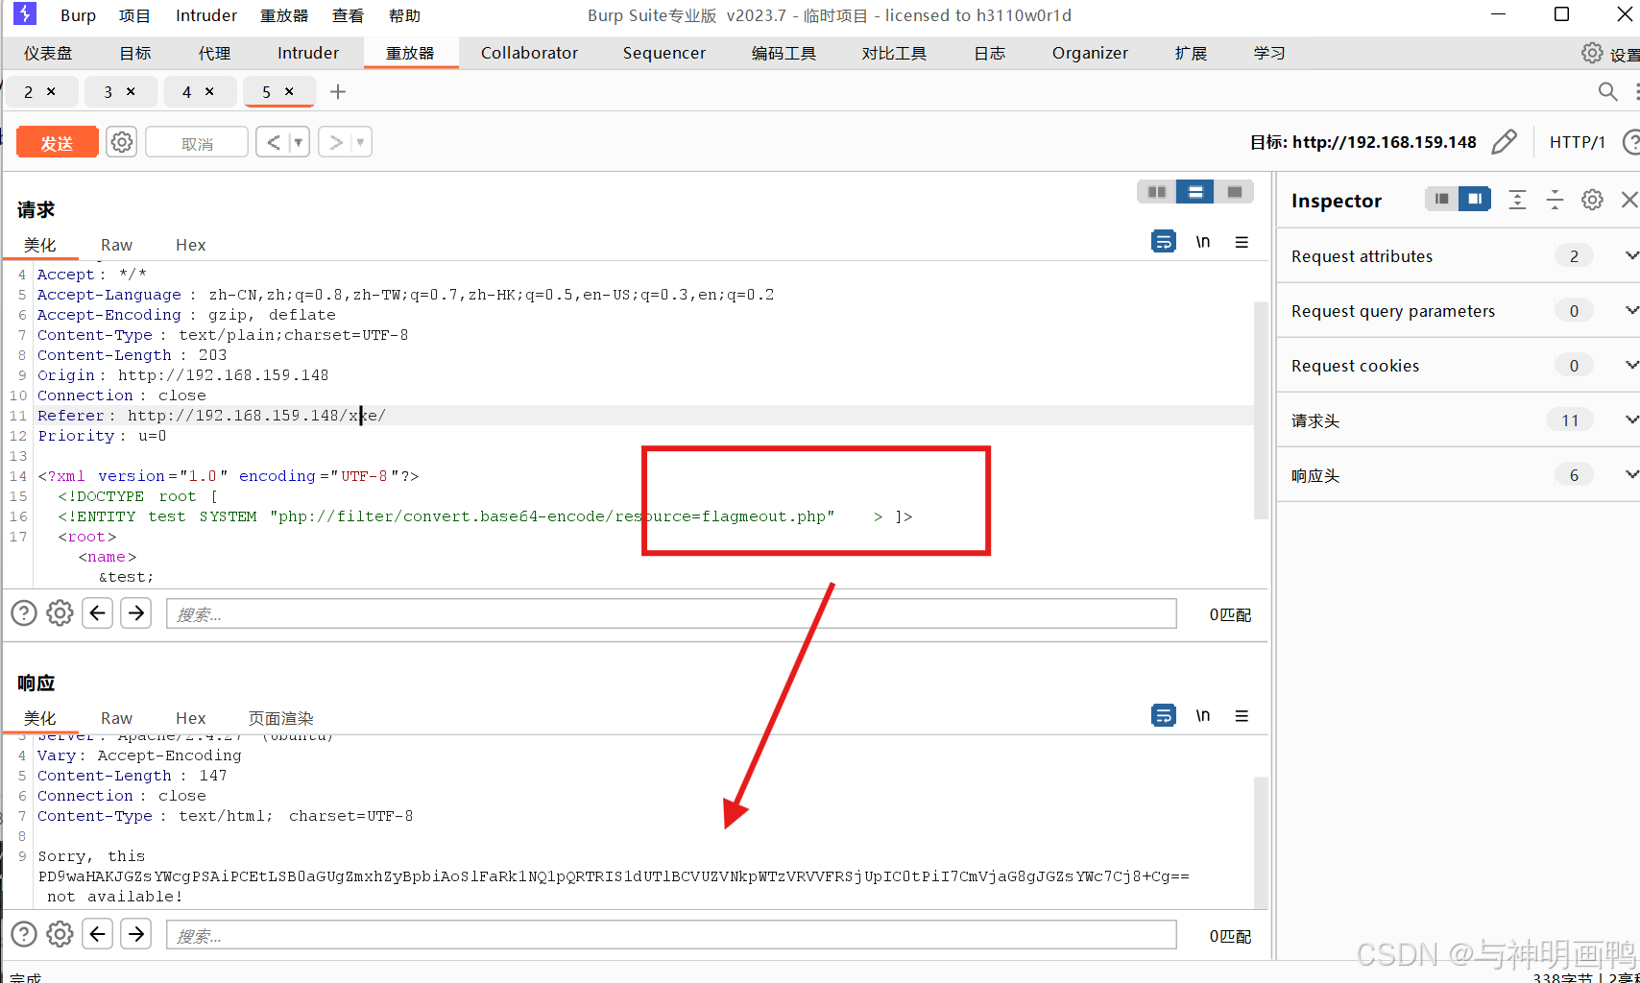Viewport: 1640px width, 983px height.
Task: Open send options gear next to 发送
Action: pyautogui.click(x=121, y=142)
